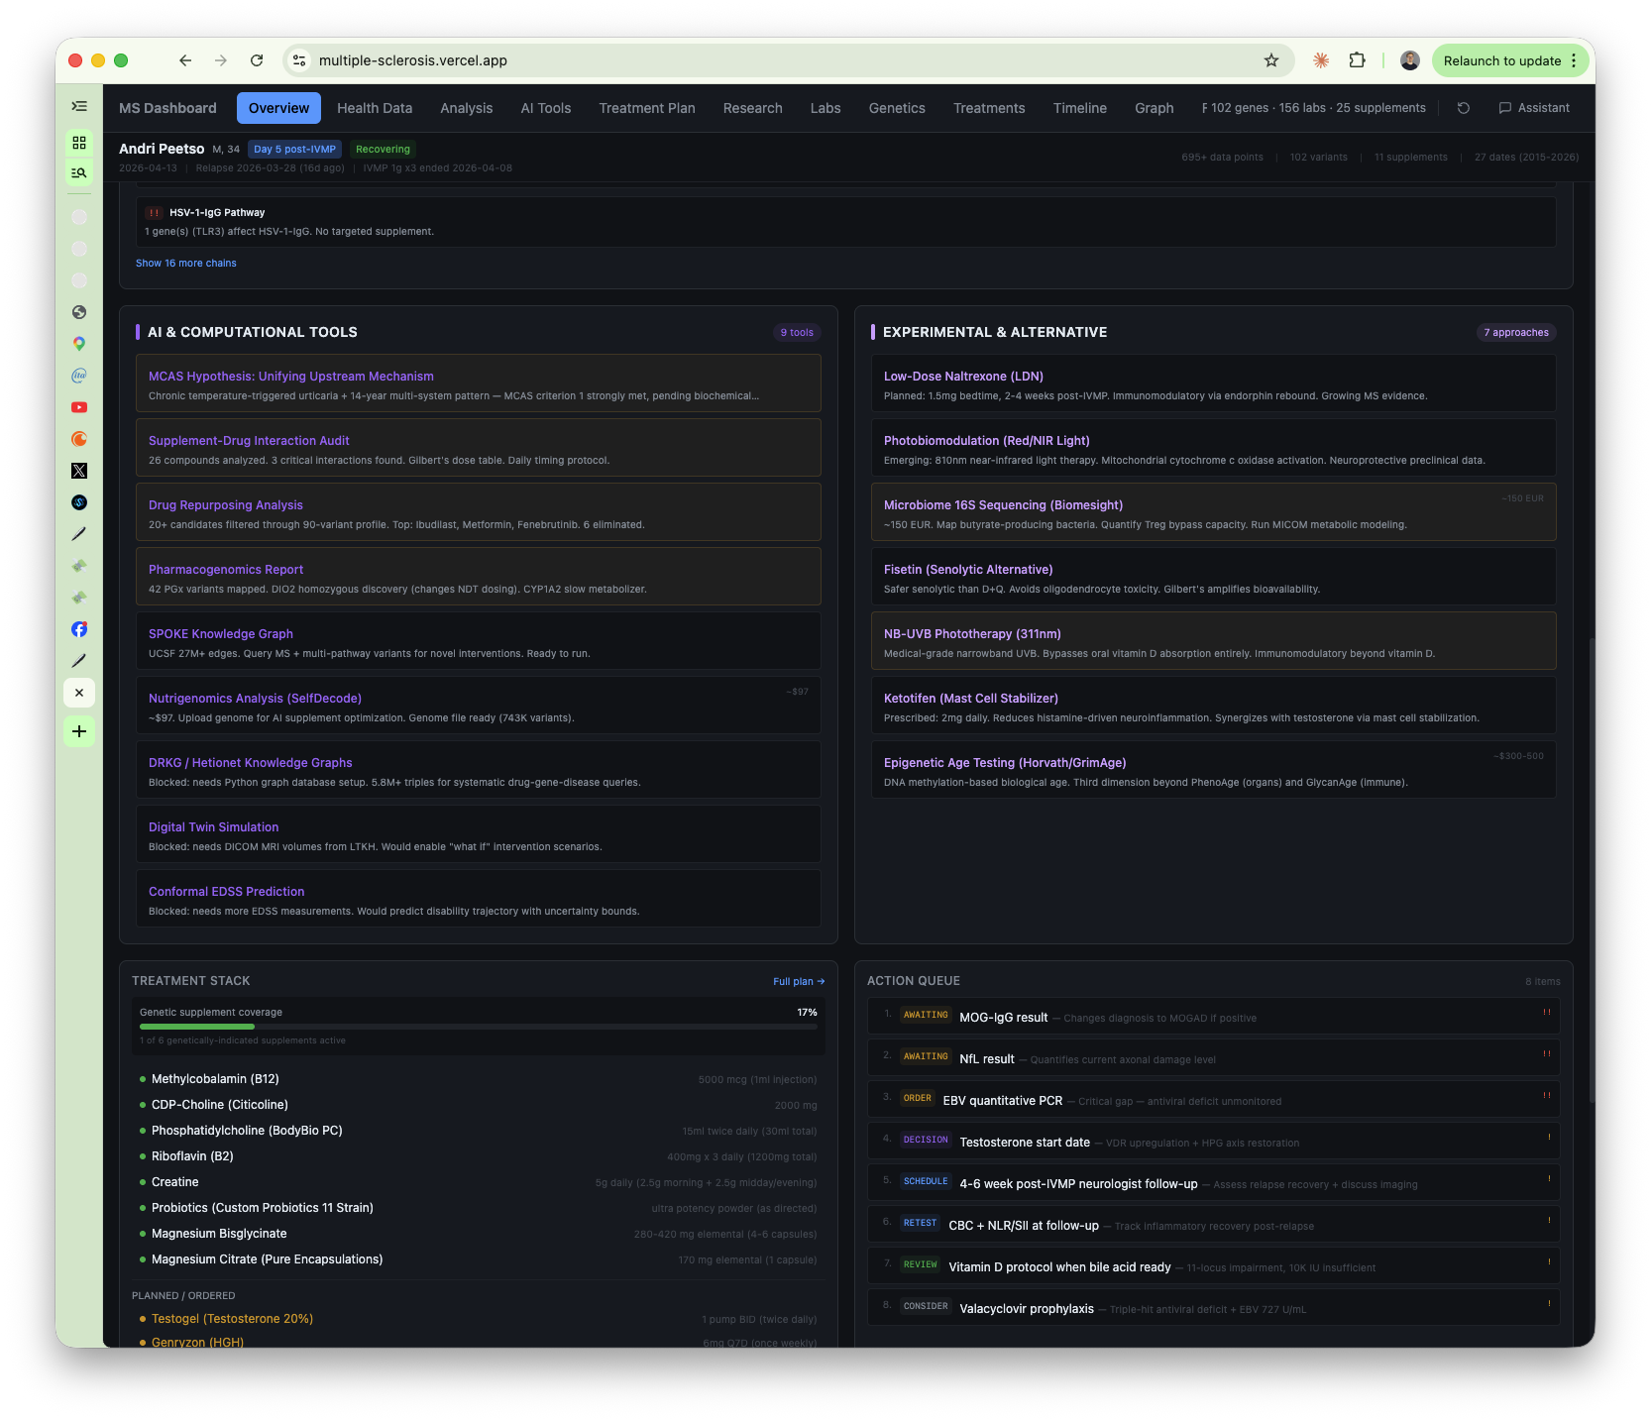Open a new tab with the plus button
Screen dimensions: 1651x1421
79,731
